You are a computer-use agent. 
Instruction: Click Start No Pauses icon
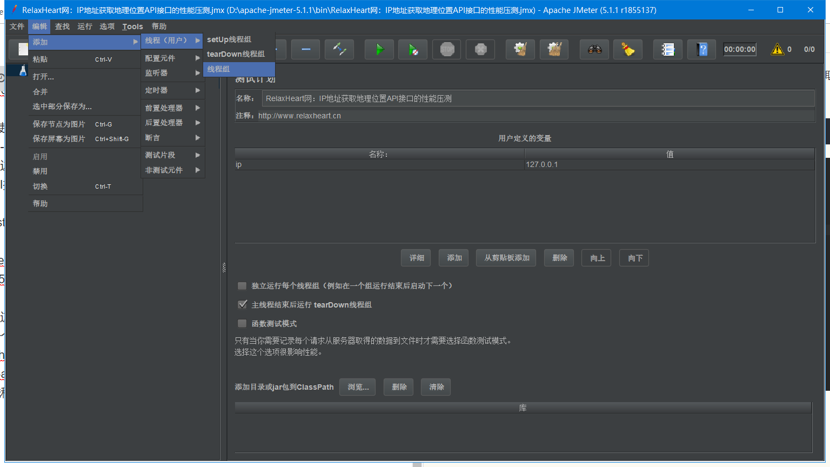click(413, 49)
